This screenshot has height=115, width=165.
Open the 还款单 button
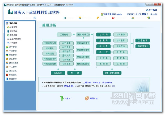pos(121,64)
